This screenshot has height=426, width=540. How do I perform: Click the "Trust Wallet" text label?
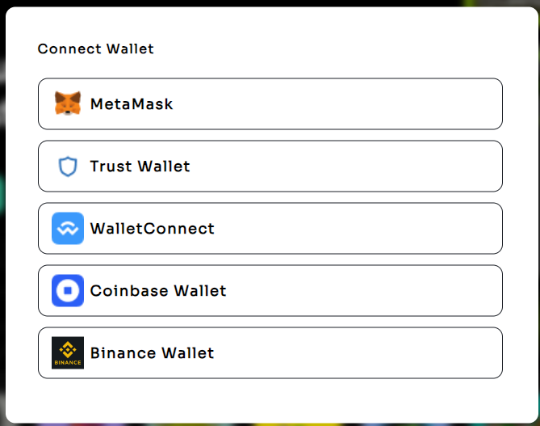click(140, 167)
